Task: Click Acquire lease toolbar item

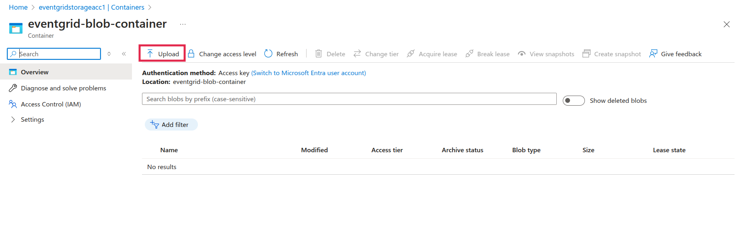Action: pyautogui.click(x=432, y=54)
